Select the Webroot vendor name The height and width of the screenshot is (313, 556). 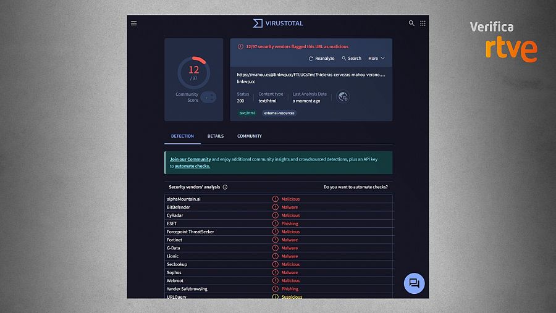click(175, 281)
